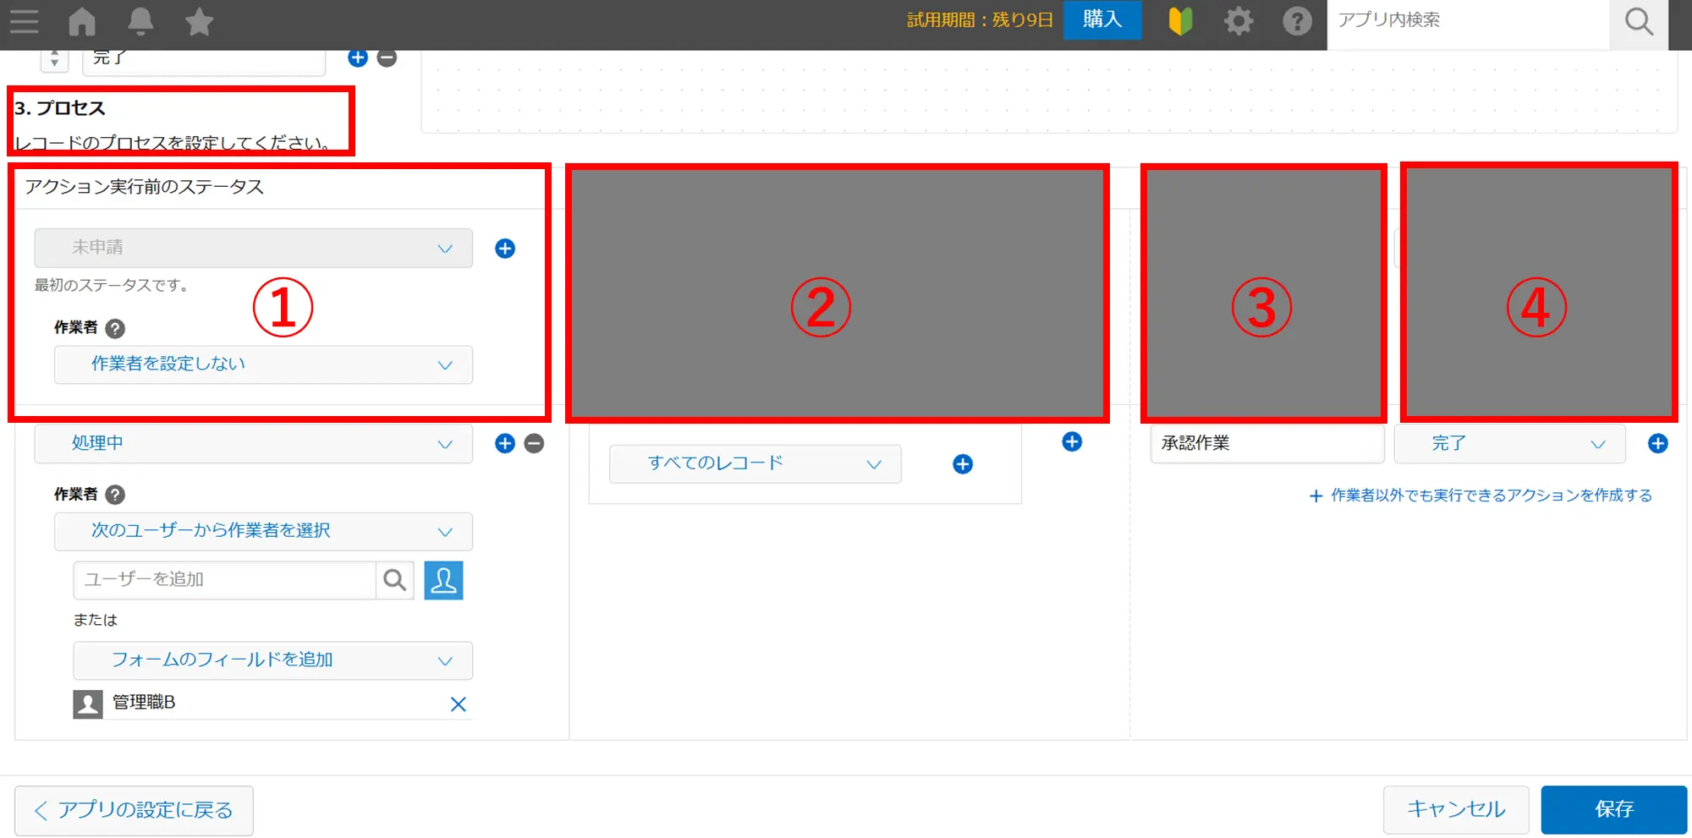Open the すべてのレコード condition dropdown
The width and height of the screenshot is (1692, 838).
755,463
